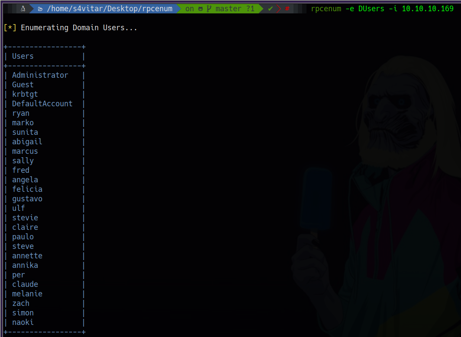Click the yellow [*] status marker
The height and width of the screenshot is (337, 461).
tap(10, 28)
